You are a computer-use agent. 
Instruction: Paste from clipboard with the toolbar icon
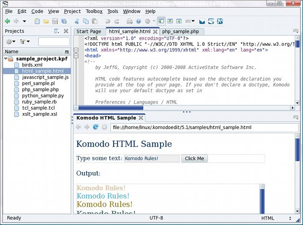95,21
